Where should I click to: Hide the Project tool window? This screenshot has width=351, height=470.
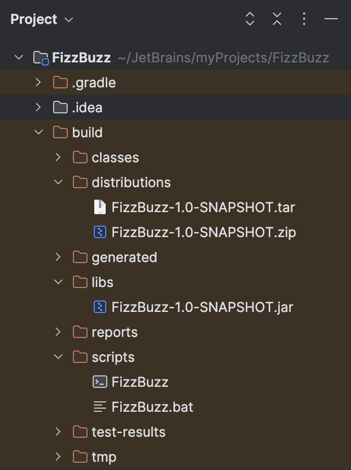pos(331,19)
